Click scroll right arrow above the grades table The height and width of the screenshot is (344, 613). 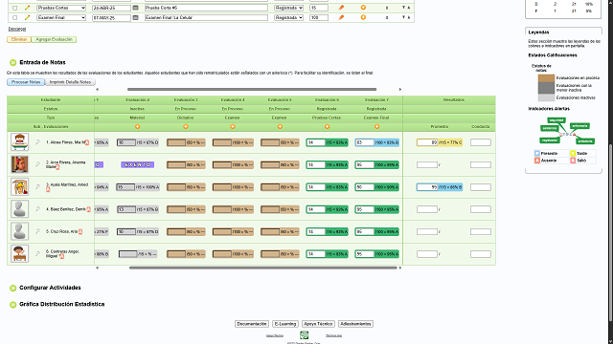point(400,89)
